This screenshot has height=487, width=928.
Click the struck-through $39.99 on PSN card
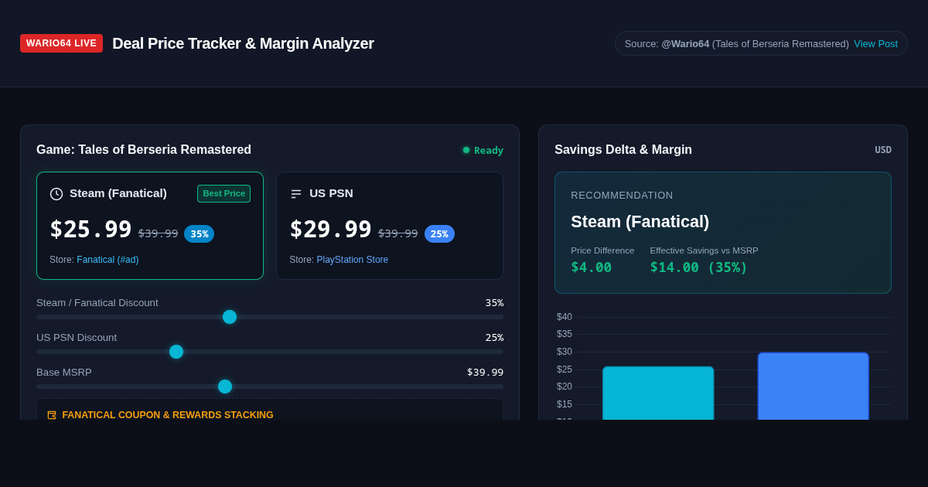coord(397,233)
